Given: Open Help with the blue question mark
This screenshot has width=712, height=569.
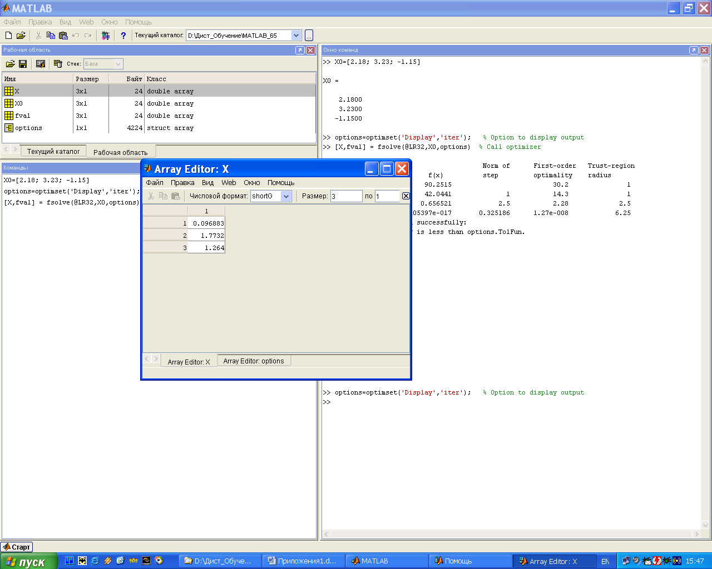Looking at the screenshot, I should pyautogui.click(x=123, y=36).
